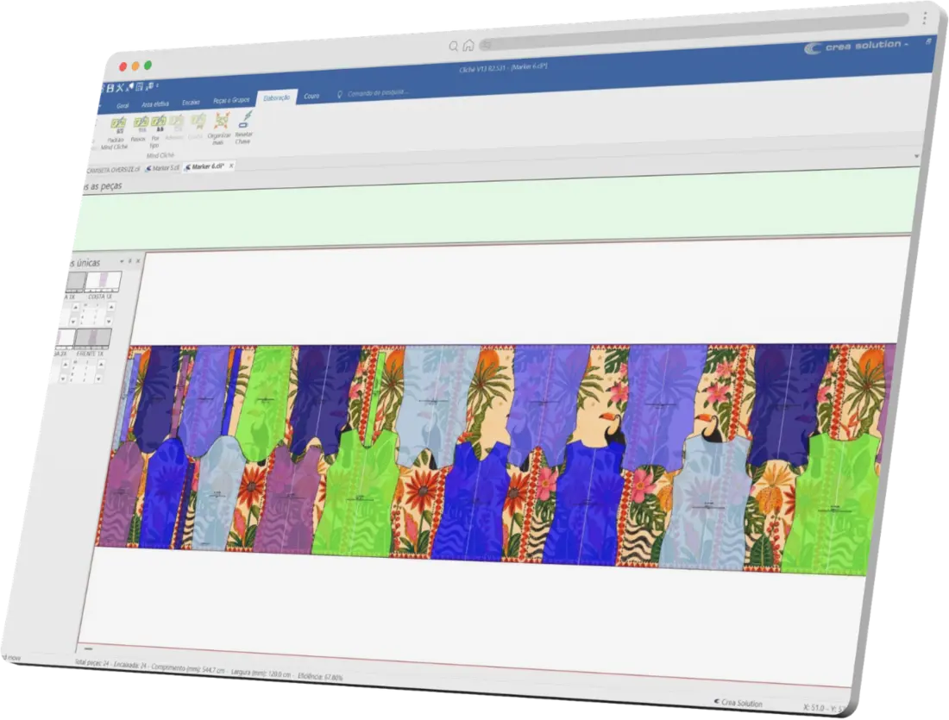The height and width of the screenshot is (720, 949).
Task: Switch to the Marker 5 document tab
Action: (x=163, y=167)
